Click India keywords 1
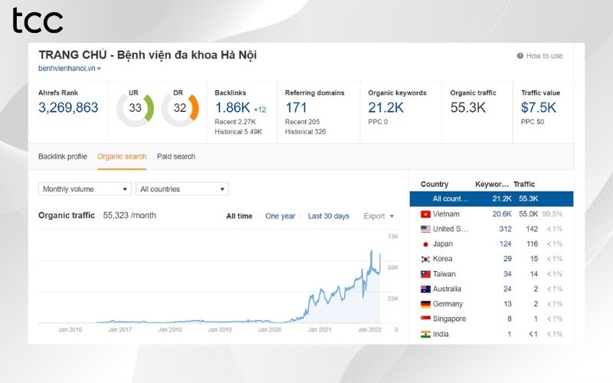 tap(510, 334)
